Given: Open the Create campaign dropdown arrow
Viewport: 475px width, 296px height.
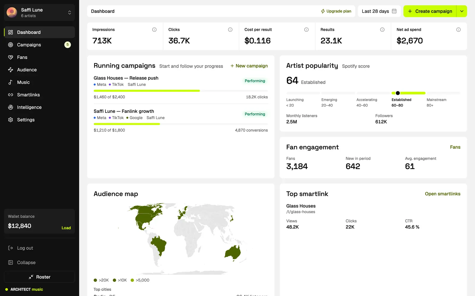Looking at the screenshot, I should coord(462,11).
